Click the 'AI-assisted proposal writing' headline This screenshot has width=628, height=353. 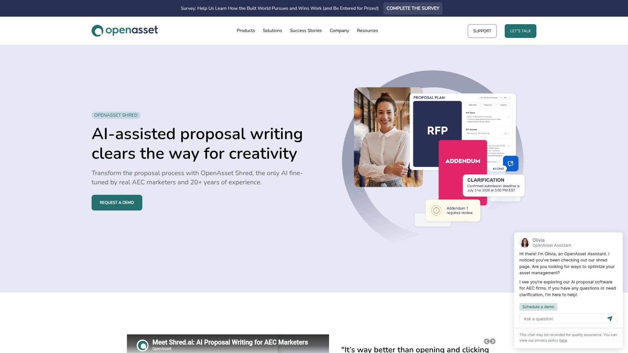pyautogui.click(x=197, y=144)
